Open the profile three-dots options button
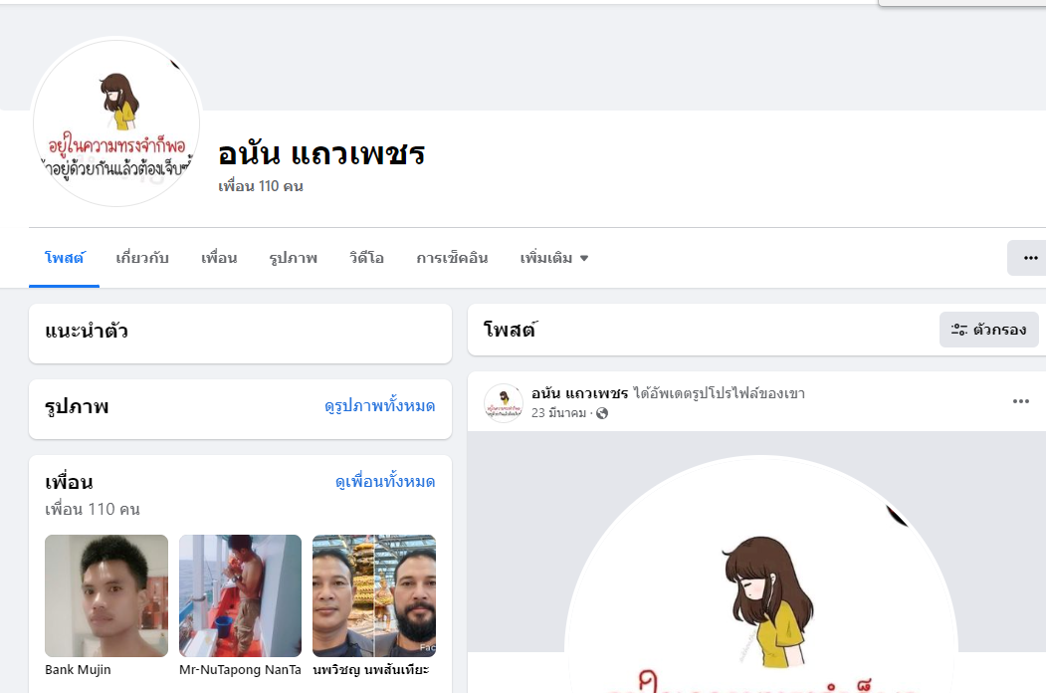1046x693 pixels. point(1029,258)
